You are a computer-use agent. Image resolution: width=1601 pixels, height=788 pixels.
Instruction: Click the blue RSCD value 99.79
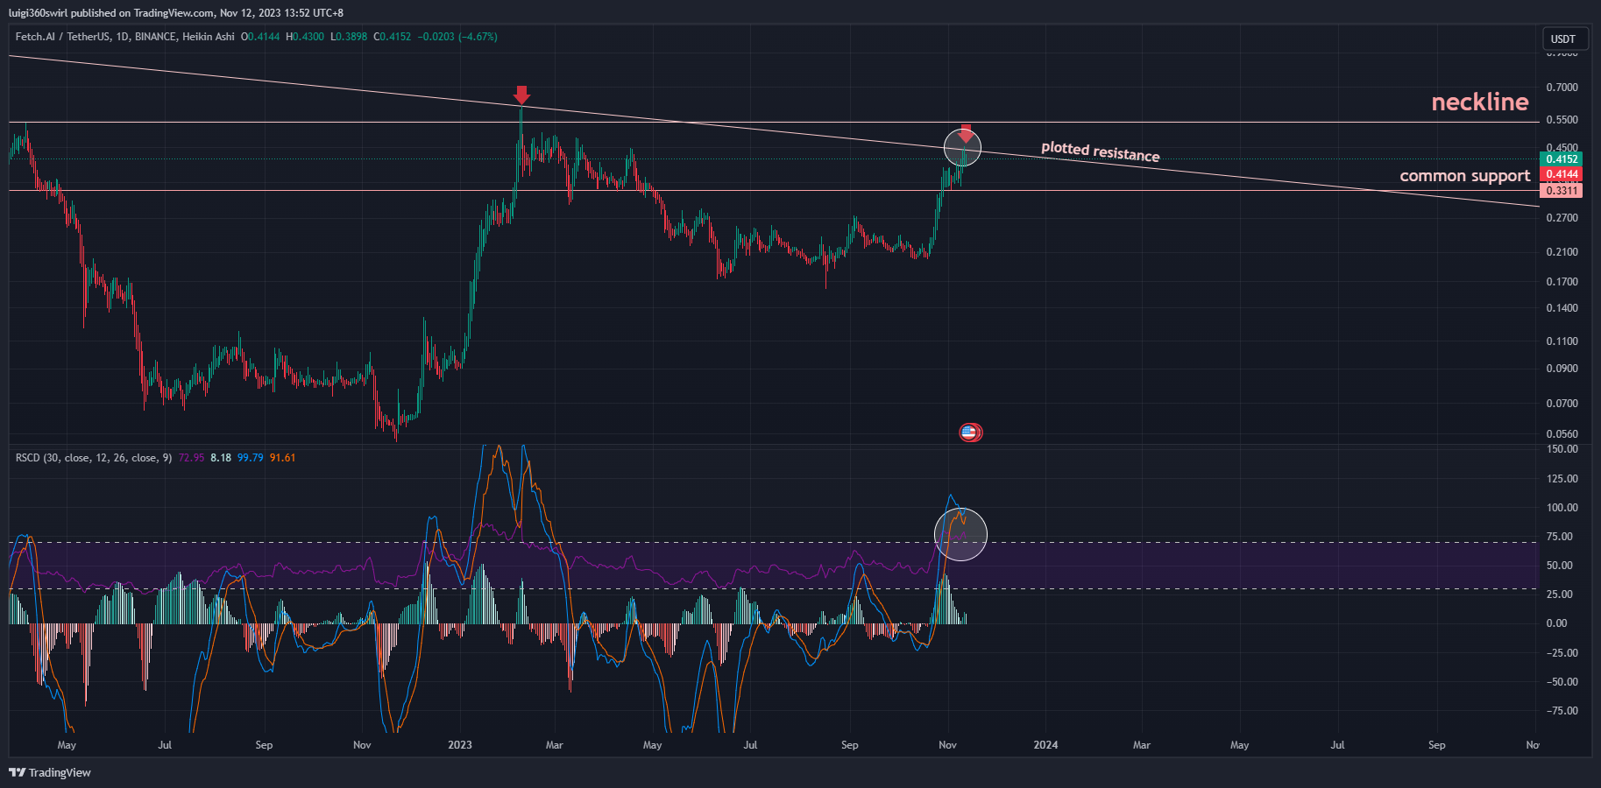point(251,458)
